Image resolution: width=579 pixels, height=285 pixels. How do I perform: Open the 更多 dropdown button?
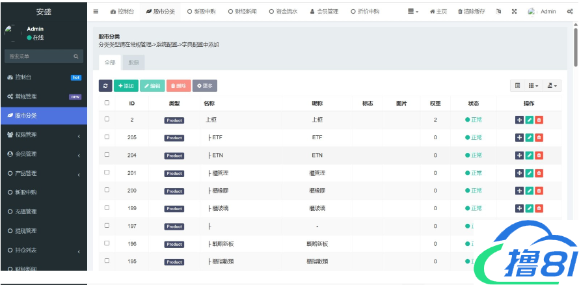click(205, 86)
